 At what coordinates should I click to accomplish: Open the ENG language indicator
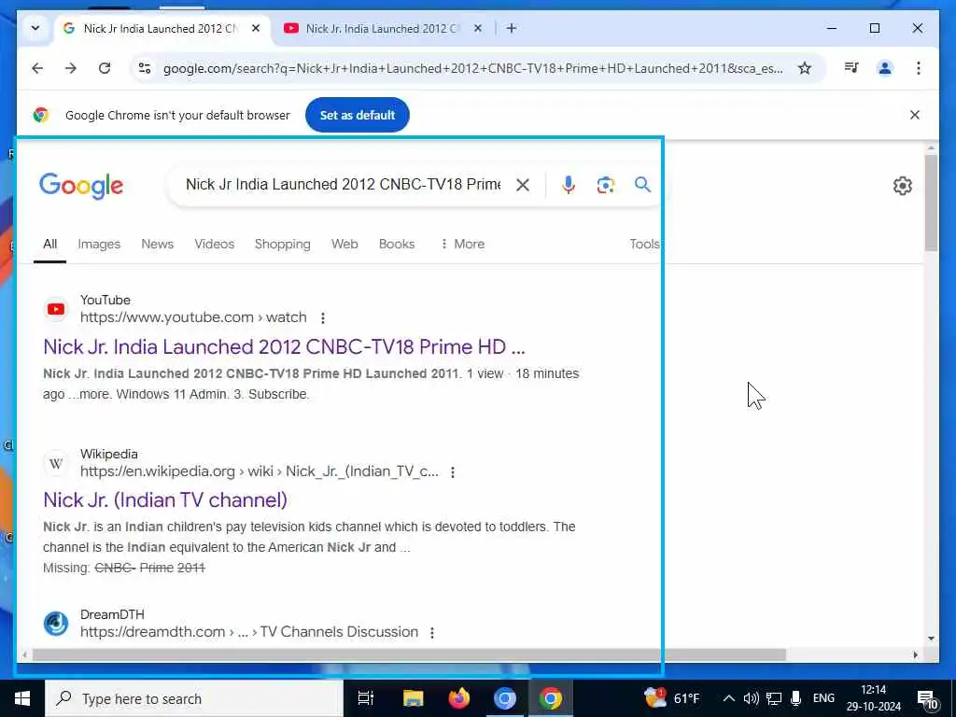pos(823,698)
